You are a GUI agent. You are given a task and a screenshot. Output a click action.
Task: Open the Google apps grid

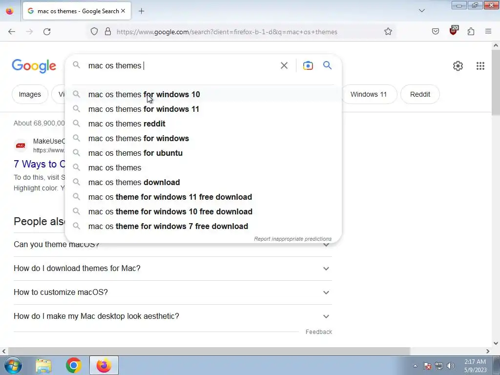(480, 66)
